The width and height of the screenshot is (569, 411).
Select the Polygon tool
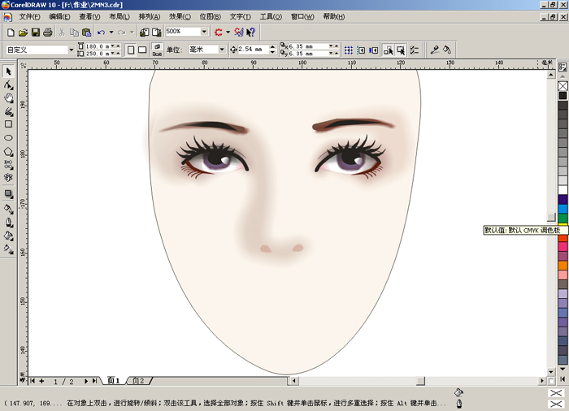(8, 151)
